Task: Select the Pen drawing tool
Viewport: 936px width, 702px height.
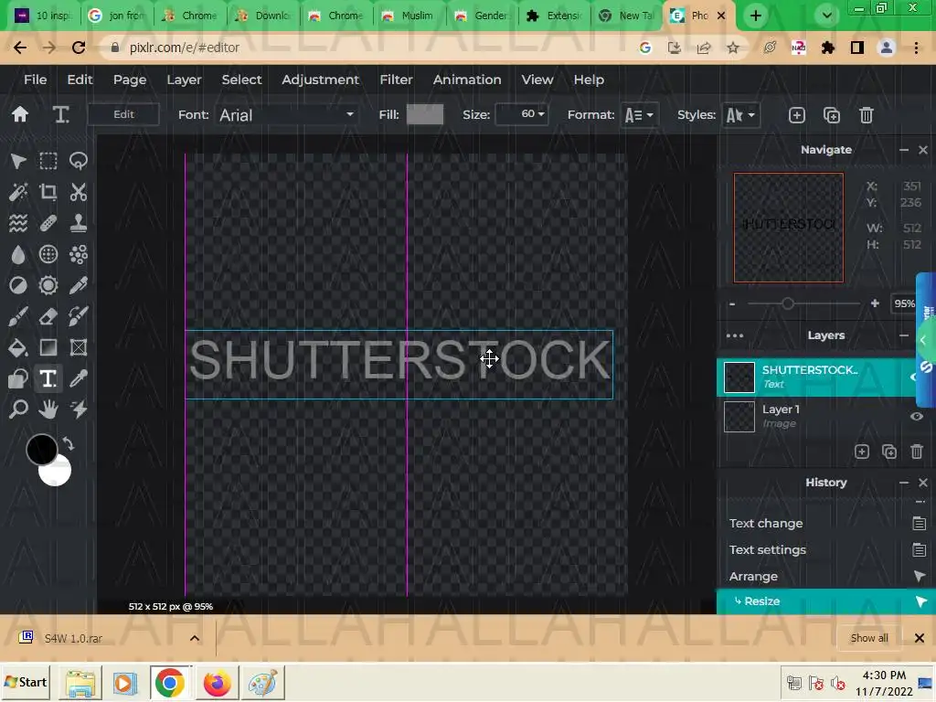Action: (x=79, y=285)
